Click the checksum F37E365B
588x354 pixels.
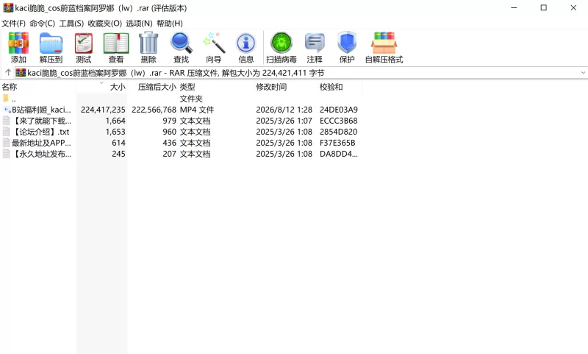(337, 143)
